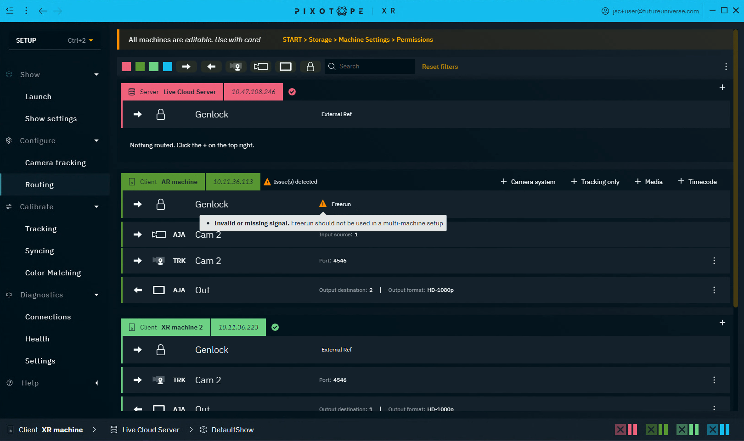Open the kebab menu on AR machine's Out row
744x441 pixels.
point(714,290)
